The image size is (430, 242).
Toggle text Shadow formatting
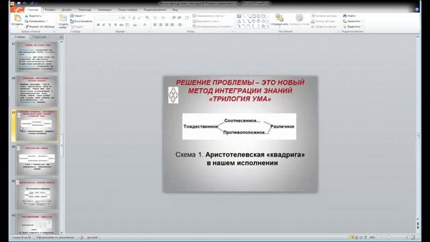(x=115, y=25)
